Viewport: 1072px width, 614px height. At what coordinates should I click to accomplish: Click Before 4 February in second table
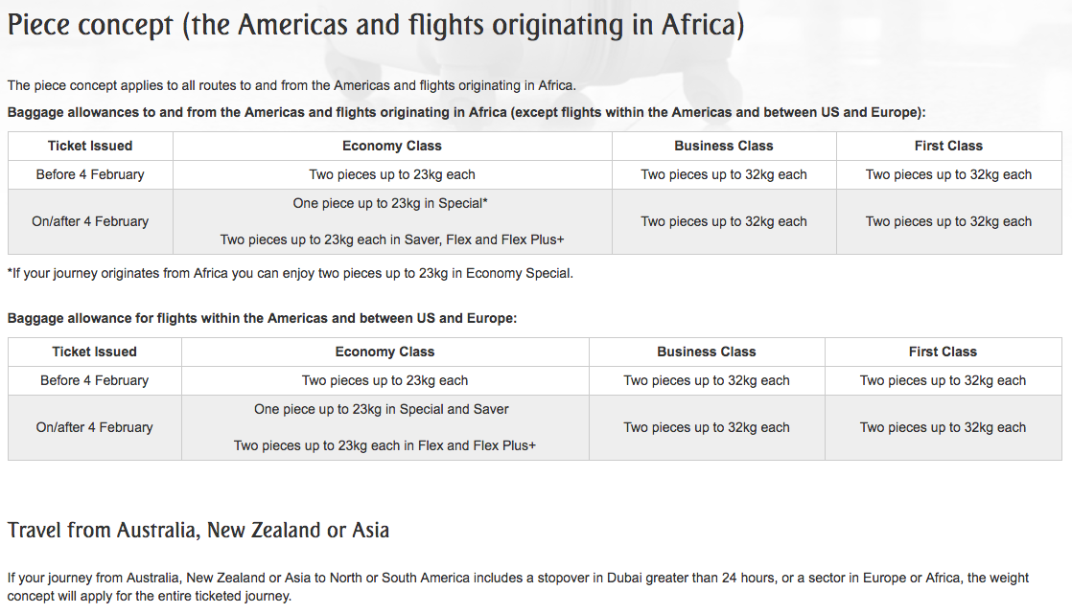(x=94, y=380)
